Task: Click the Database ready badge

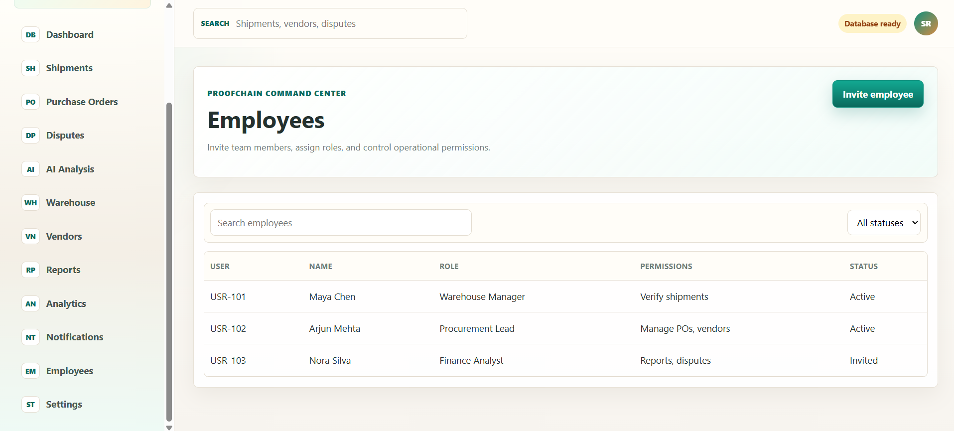Action: coord(872,23)
